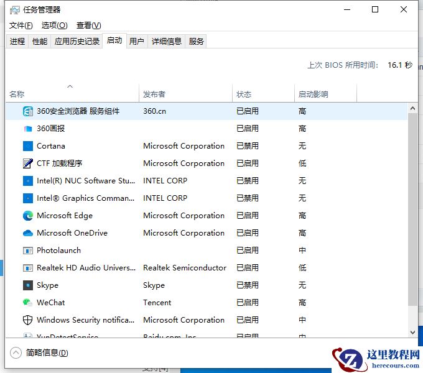Select the Cortana blue icon
Screen dimensions: 423x373
[x=28, y=146]
